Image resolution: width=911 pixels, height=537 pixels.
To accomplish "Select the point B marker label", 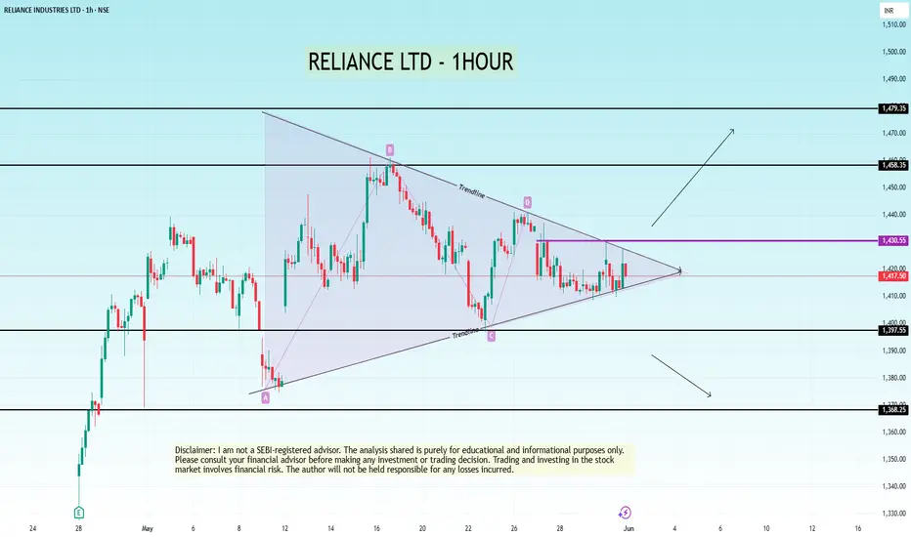I will (x=390, y=149).
